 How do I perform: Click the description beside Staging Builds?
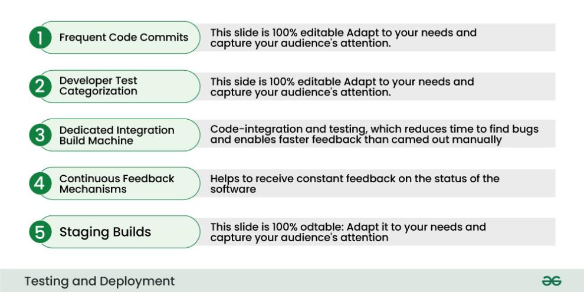click(x=348, y=232)
